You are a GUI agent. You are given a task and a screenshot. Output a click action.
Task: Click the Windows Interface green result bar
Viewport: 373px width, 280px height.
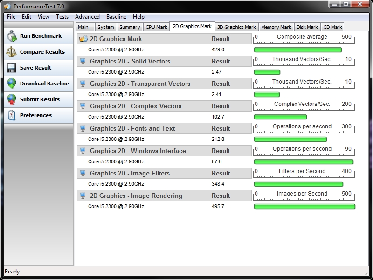[x=304, y=161]
